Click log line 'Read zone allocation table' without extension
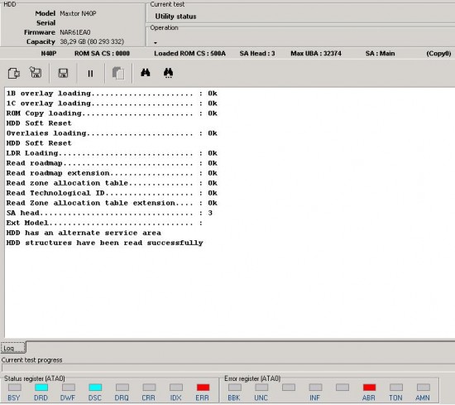Viewport: 455px width, 405px height. 112,183
